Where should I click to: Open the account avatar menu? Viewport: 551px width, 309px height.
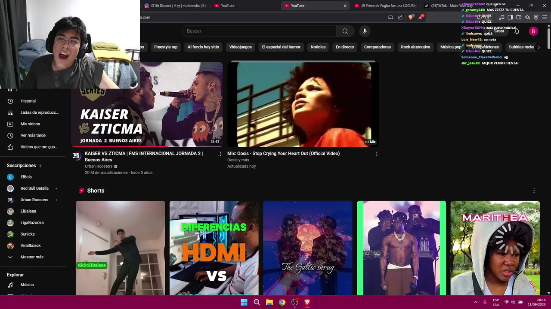[x=533, y=31]
